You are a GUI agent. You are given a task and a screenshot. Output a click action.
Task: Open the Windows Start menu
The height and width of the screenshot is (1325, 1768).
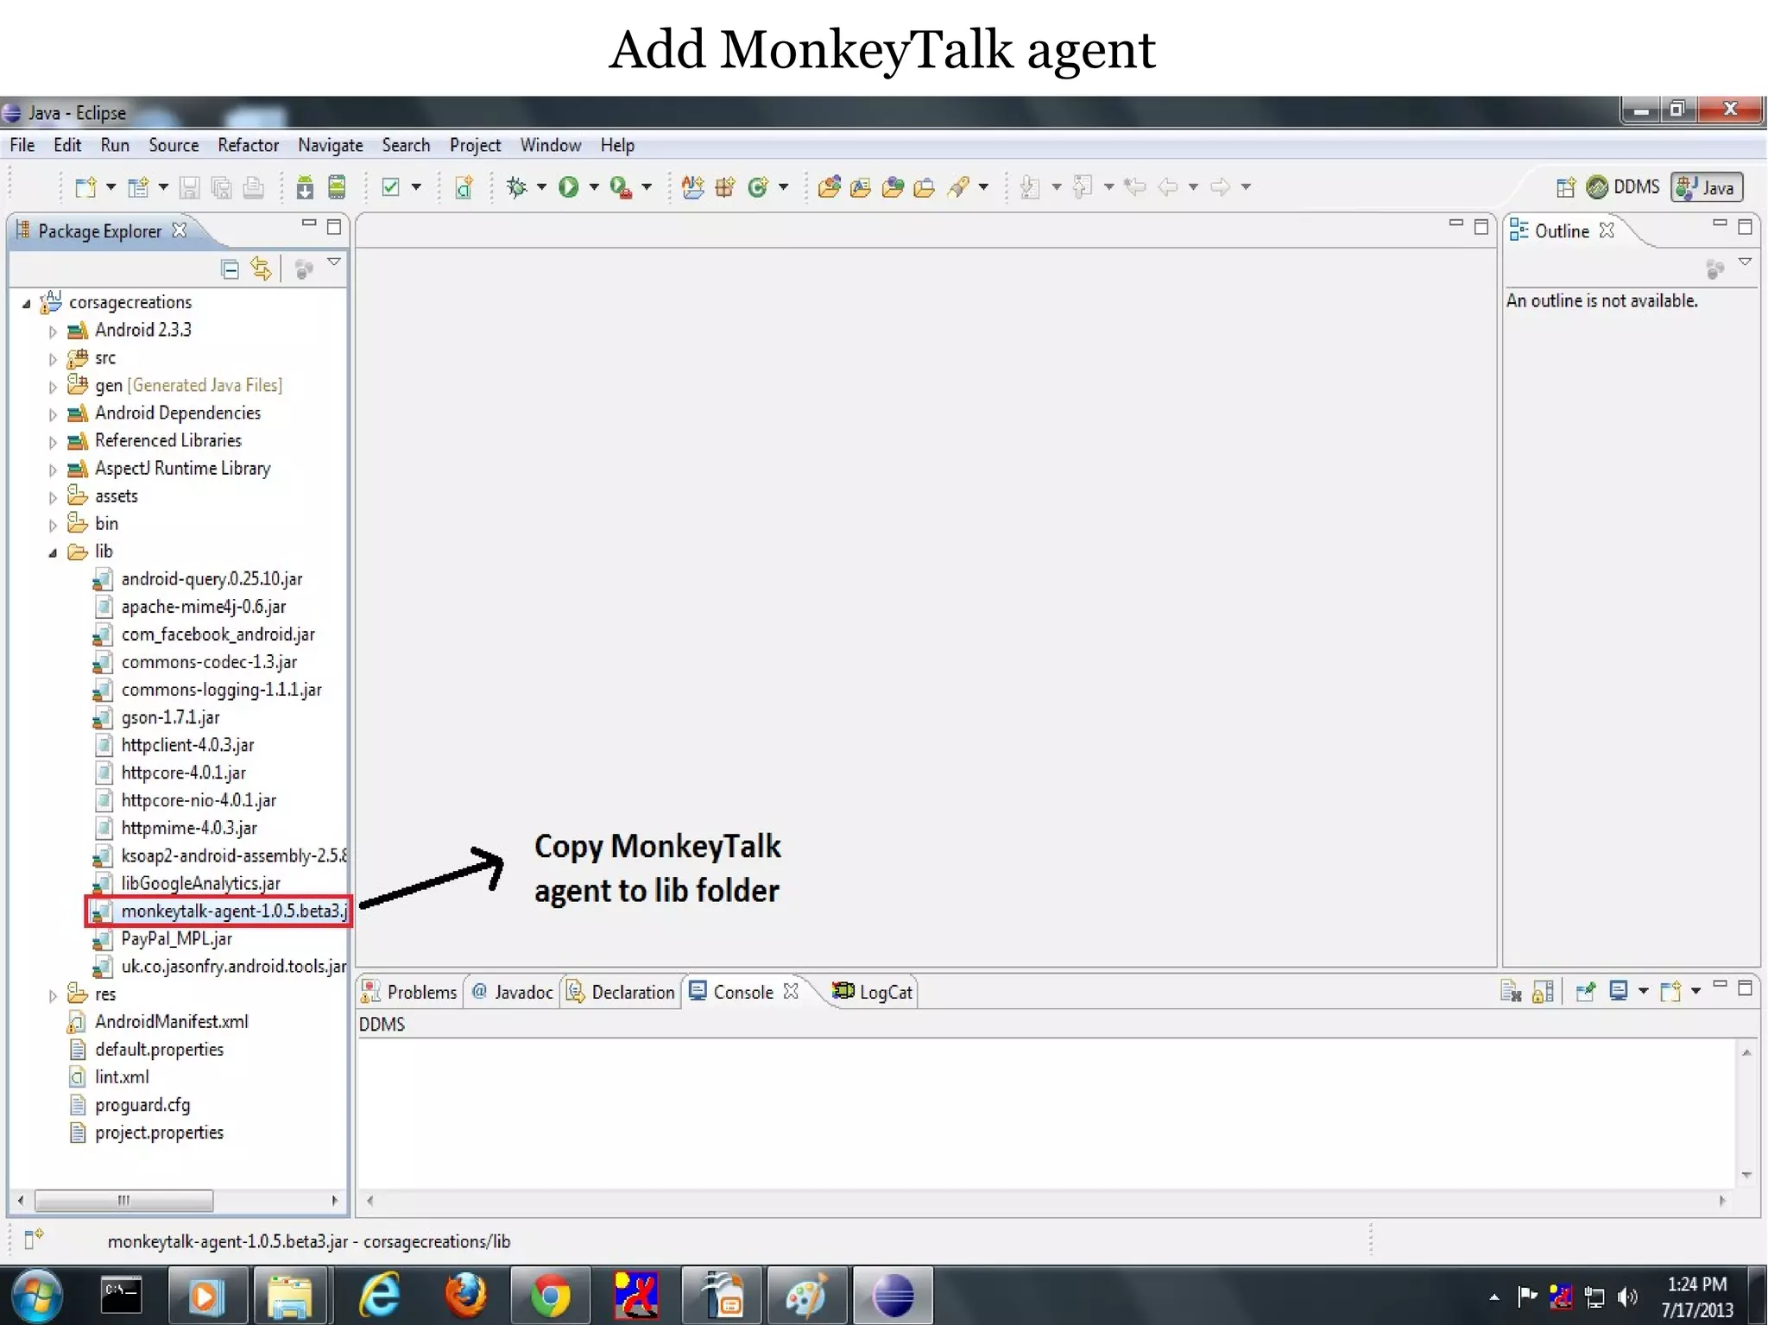[36, 1295]
